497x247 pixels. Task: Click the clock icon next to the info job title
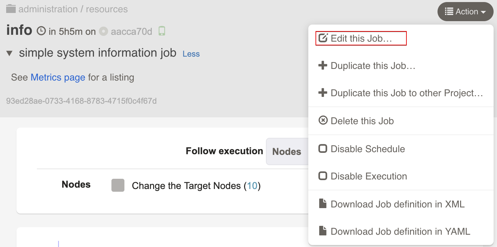tap(41, 31)
